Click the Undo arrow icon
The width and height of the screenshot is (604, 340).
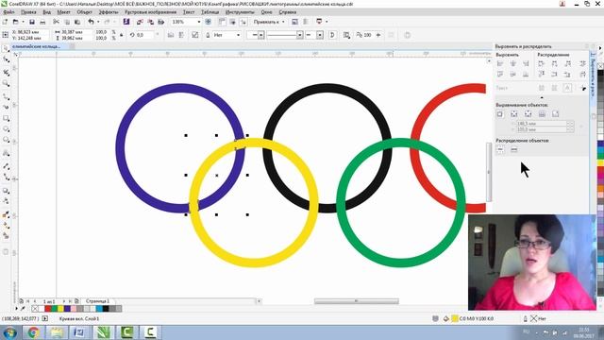(x=91, y=22)
